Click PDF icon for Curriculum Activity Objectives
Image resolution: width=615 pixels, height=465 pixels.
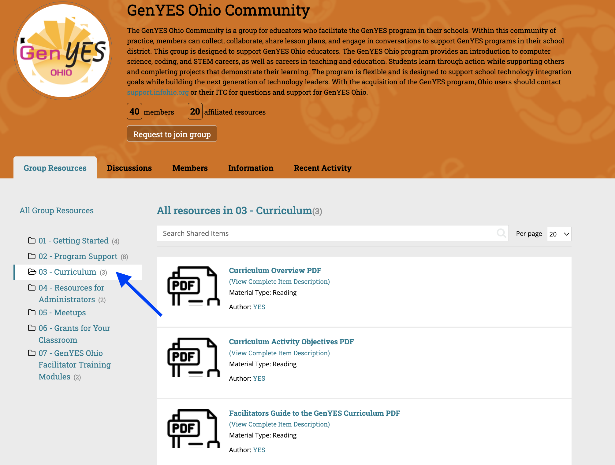194,357
